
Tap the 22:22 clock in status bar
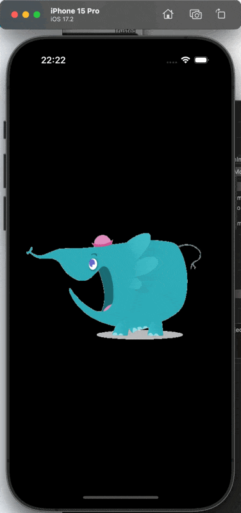53,60
